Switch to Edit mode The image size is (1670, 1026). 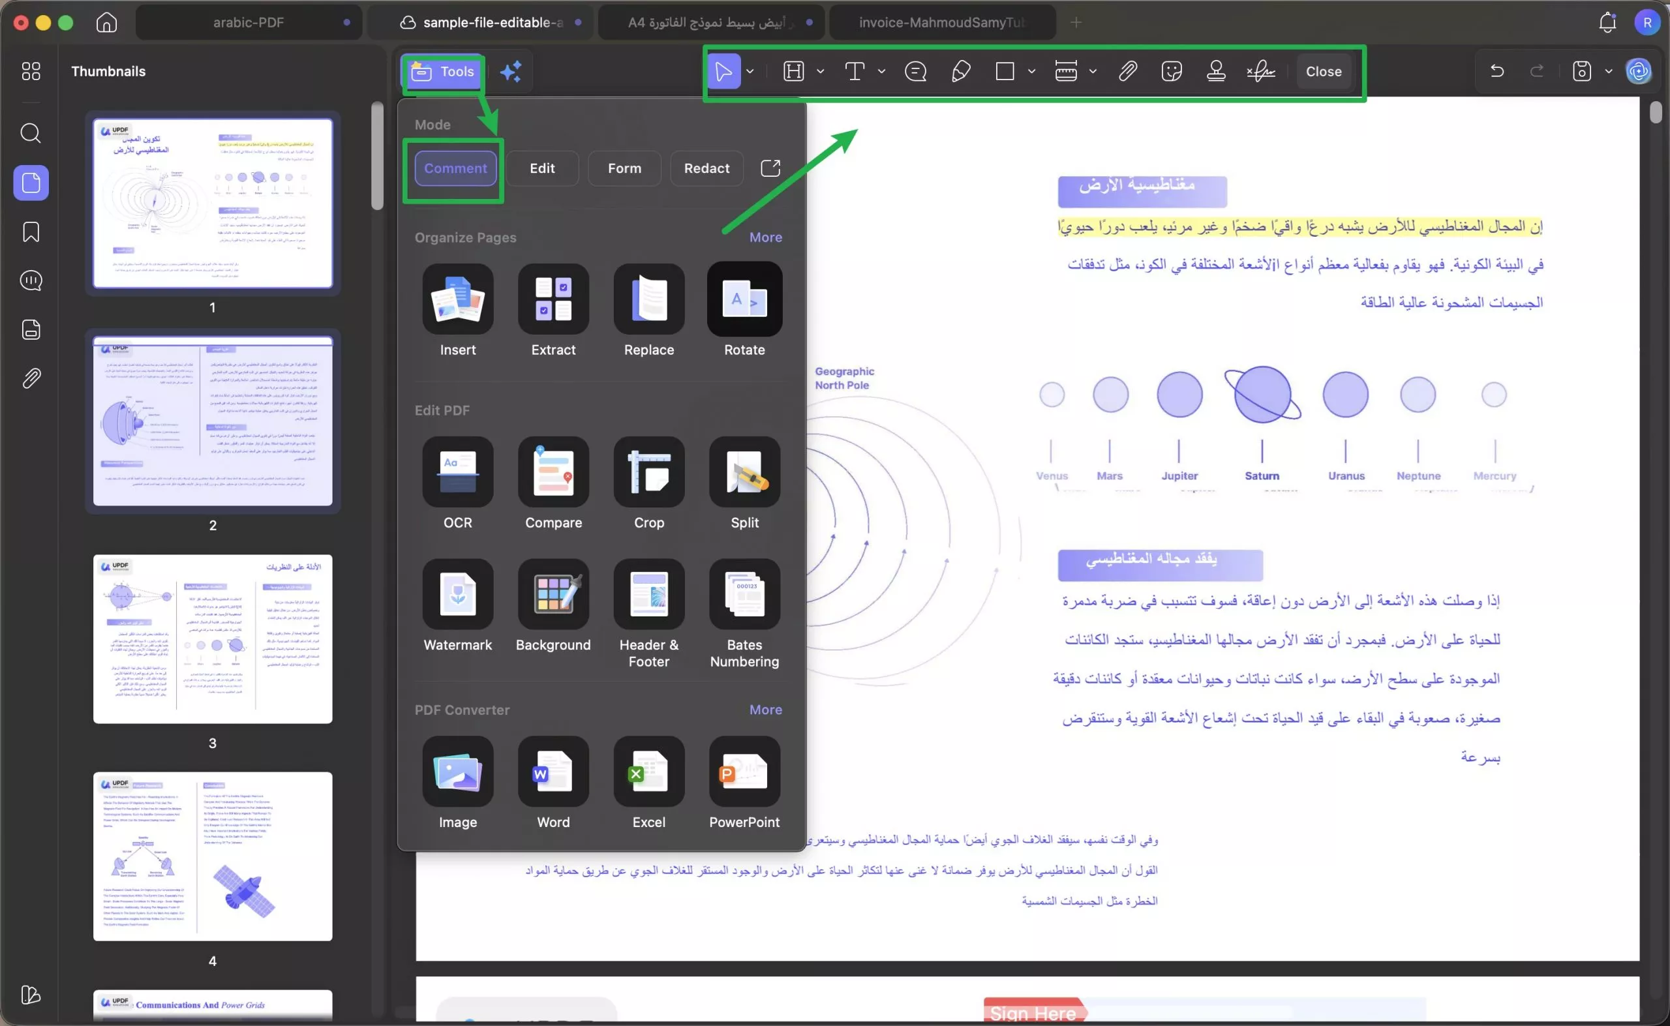click(x=541, y=168)
